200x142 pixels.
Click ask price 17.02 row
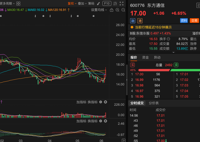[x=187, y=80]
